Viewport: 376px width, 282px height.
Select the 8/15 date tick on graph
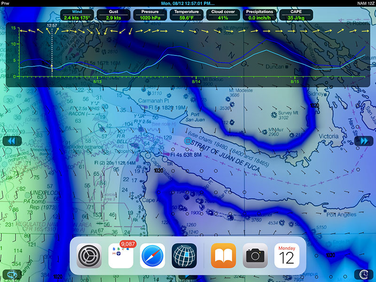(295, 81)
